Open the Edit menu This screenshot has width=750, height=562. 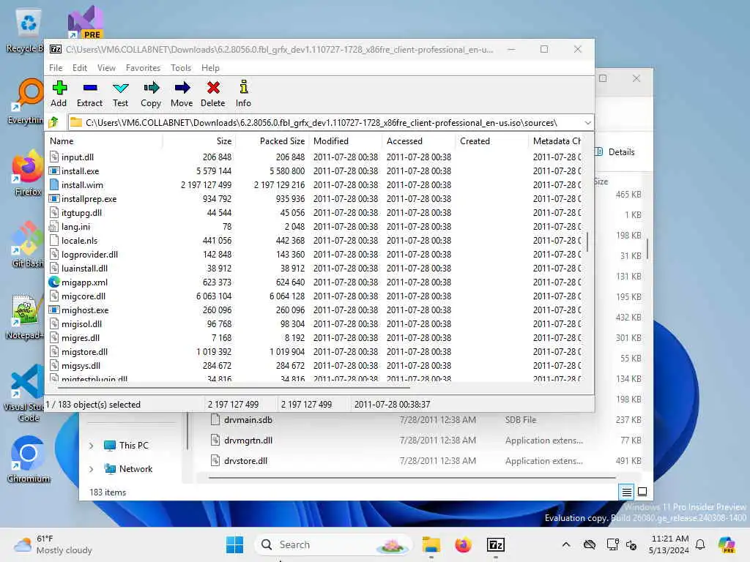pos(79,68)
